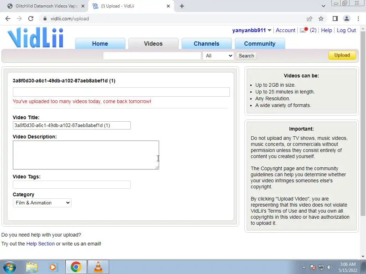This screenshot has height=274, width=366.
Task: Click the Log Out link
Action: coord(346,30)
